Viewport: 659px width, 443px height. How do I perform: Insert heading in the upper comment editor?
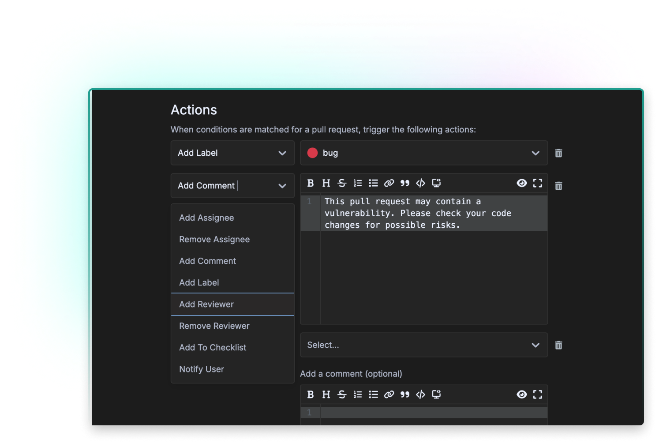click(326, 183)
